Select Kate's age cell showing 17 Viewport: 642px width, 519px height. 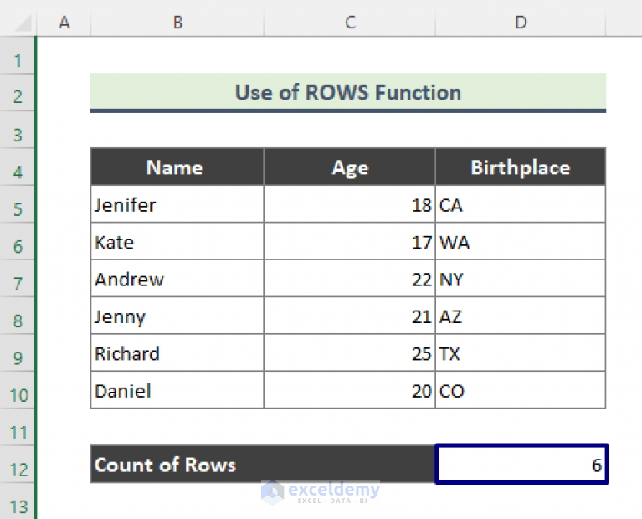[350, 241]
